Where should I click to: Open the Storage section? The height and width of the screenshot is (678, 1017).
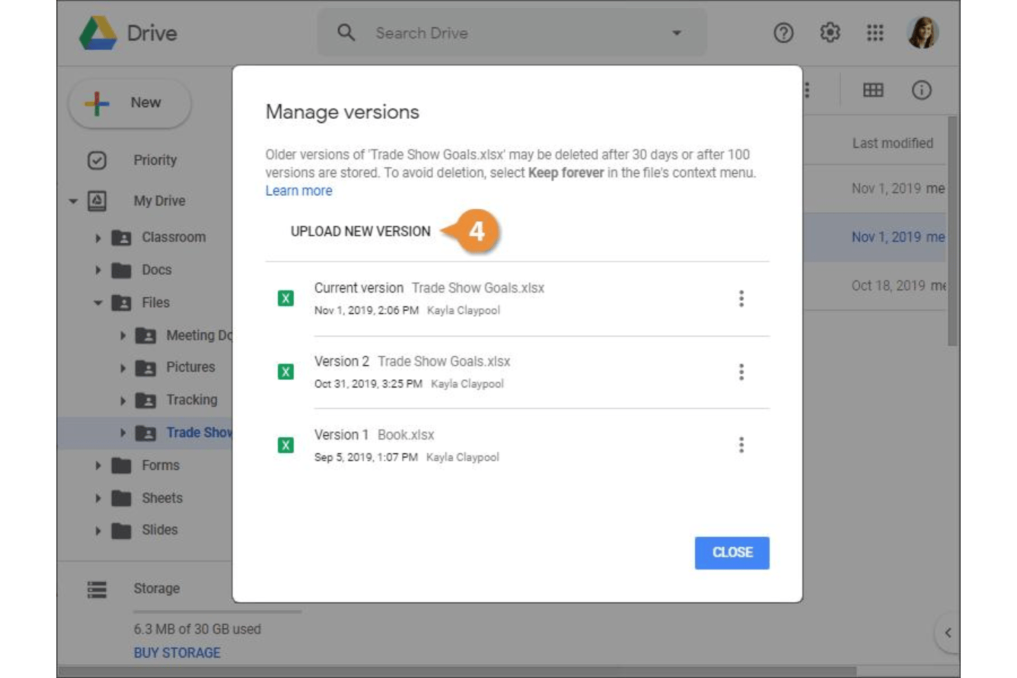tap(157, 589)
